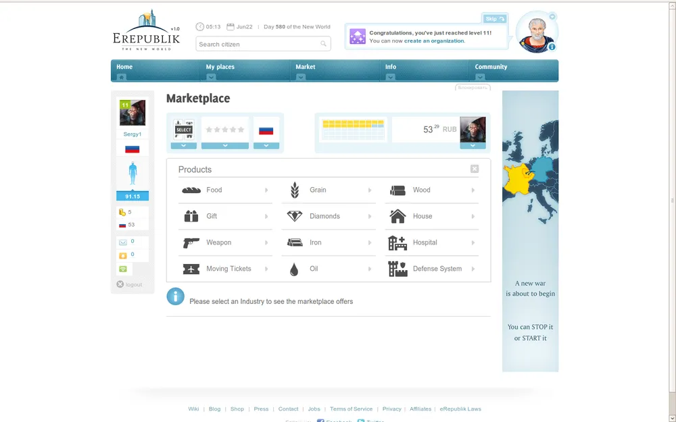Open the Info menu
The width and height of the screenshot is (676, 422).
(391, 67)
